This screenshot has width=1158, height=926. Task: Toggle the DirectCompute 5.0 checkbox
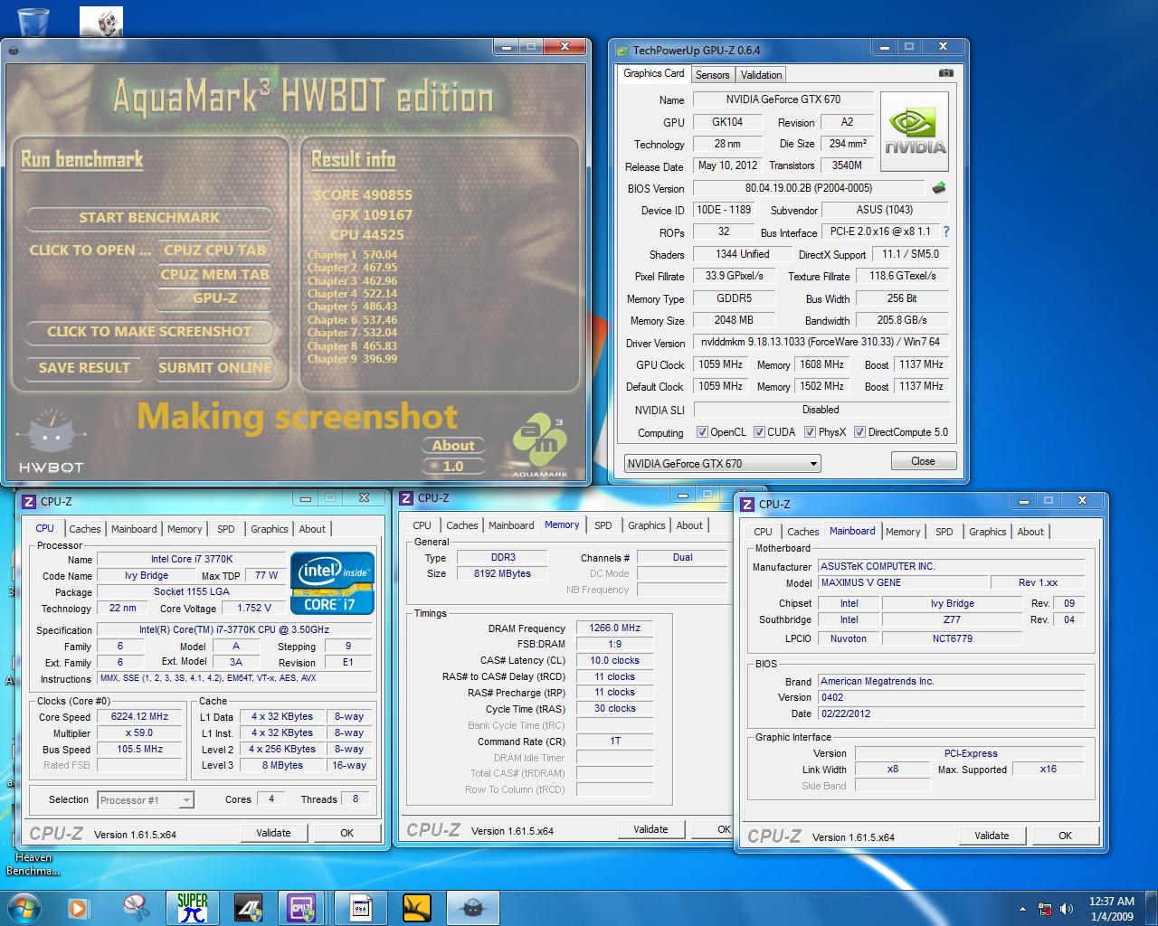(x=859, y=432)
